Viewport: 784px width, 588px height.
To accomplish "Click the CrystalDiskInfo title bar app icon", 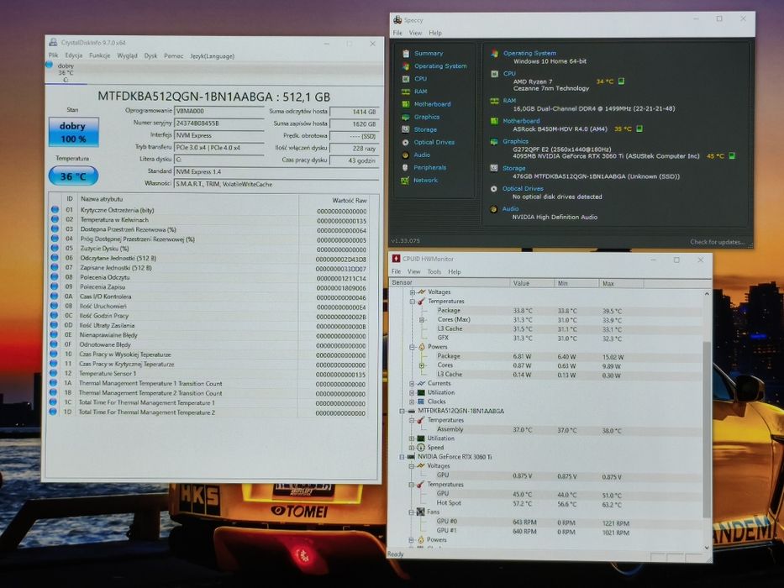I will coord(53,43).
